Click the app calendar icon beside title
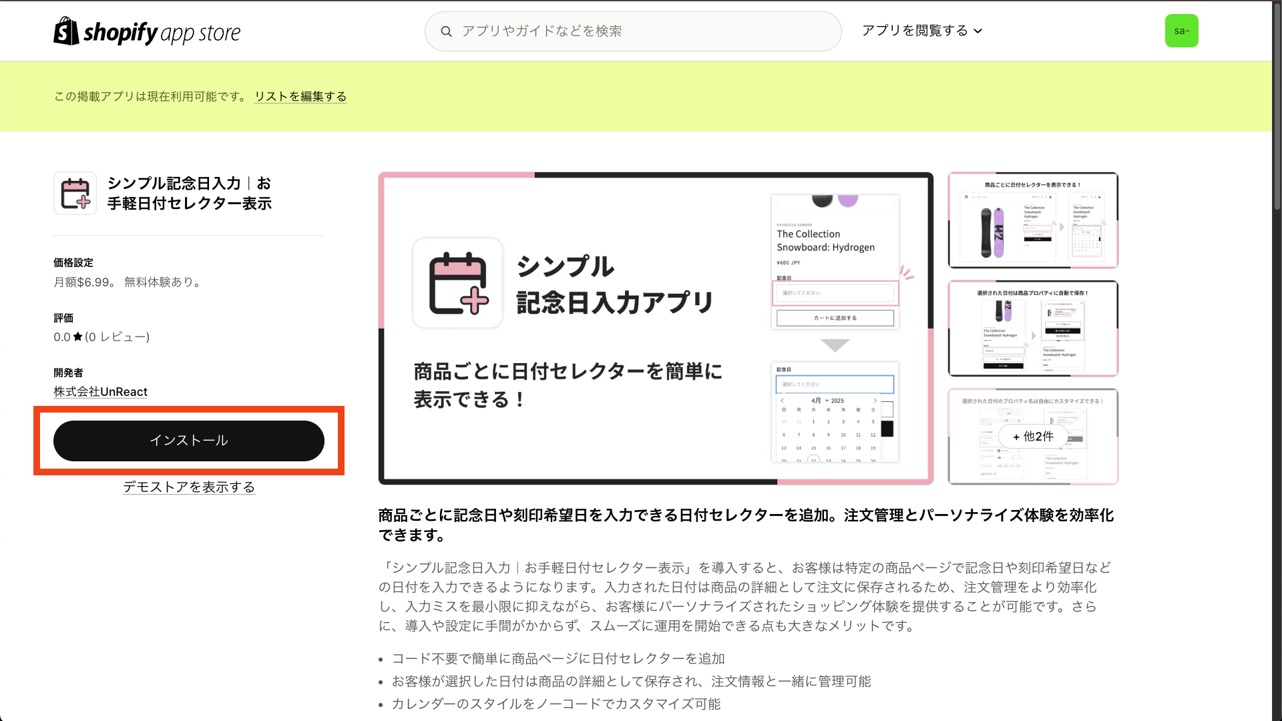This screenshot has width=1282, height=721. pos(75,194)
